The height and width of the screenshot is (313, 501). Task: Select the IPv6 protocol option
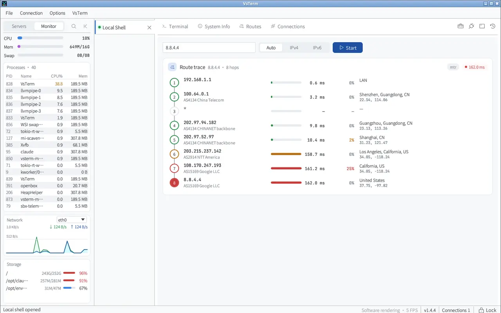pos(317,48)
